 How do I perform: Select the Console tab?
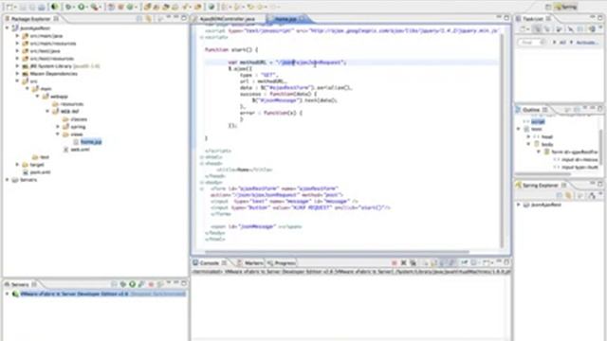209,263
